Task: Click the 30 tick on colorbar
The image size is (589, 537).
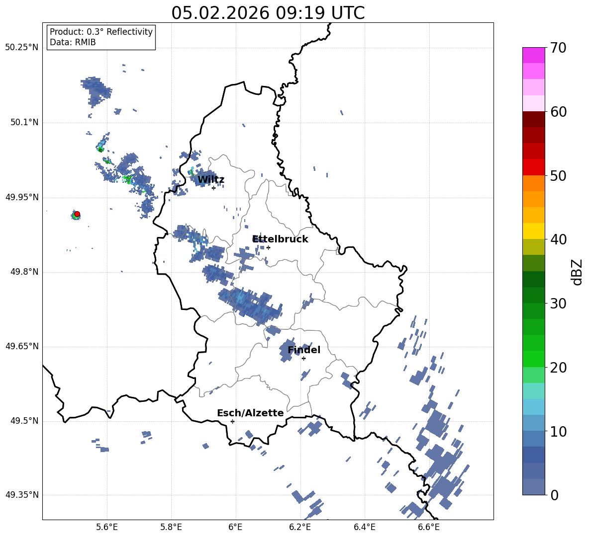Action: [558, 304]
